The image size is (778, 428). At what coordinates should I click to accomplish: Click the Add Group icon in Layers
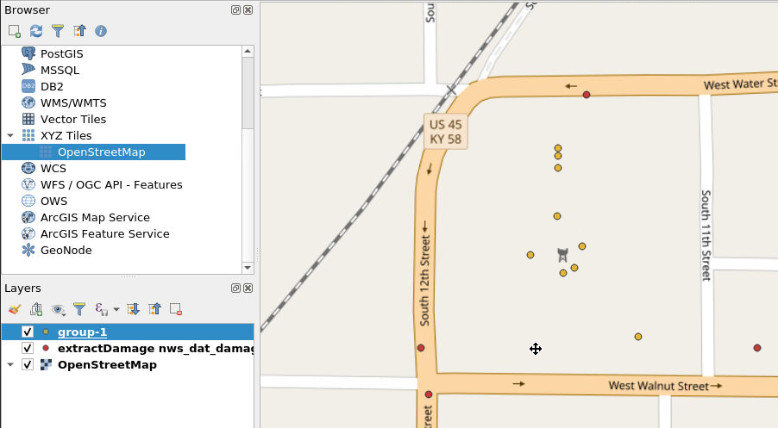tap(36, 308)
